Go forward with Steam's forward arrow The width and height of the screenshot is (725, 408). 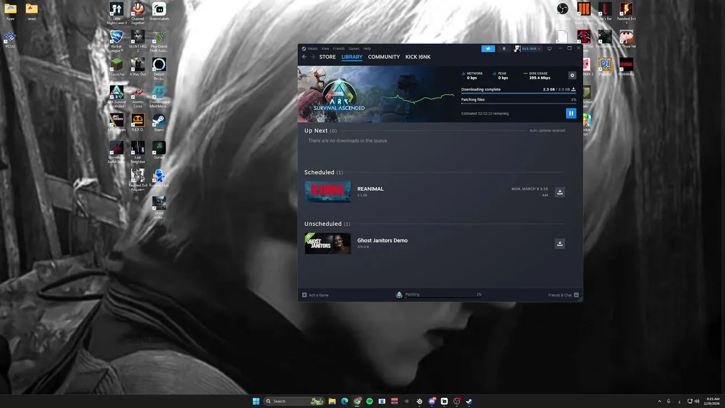[x=313, y=57]
